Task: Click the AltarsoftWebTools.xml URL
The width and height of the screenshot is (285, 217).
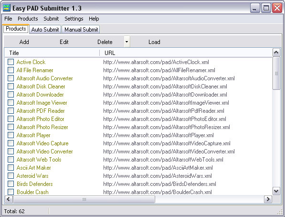Action: (x=163, y=160)
